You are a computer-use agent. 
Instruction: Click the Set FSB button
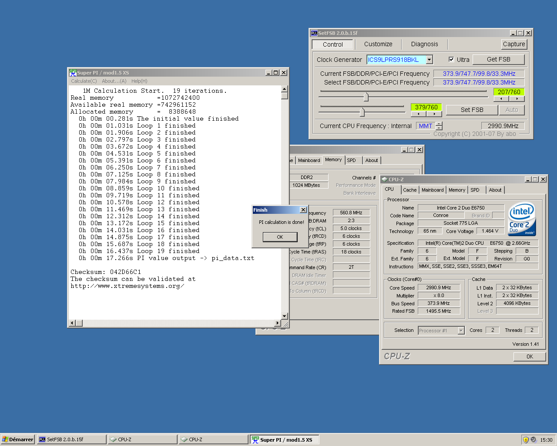click(x=472, y=110)
